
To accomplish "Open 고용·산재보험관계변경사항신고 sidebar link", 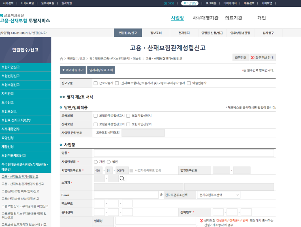I will pos(23,184).
